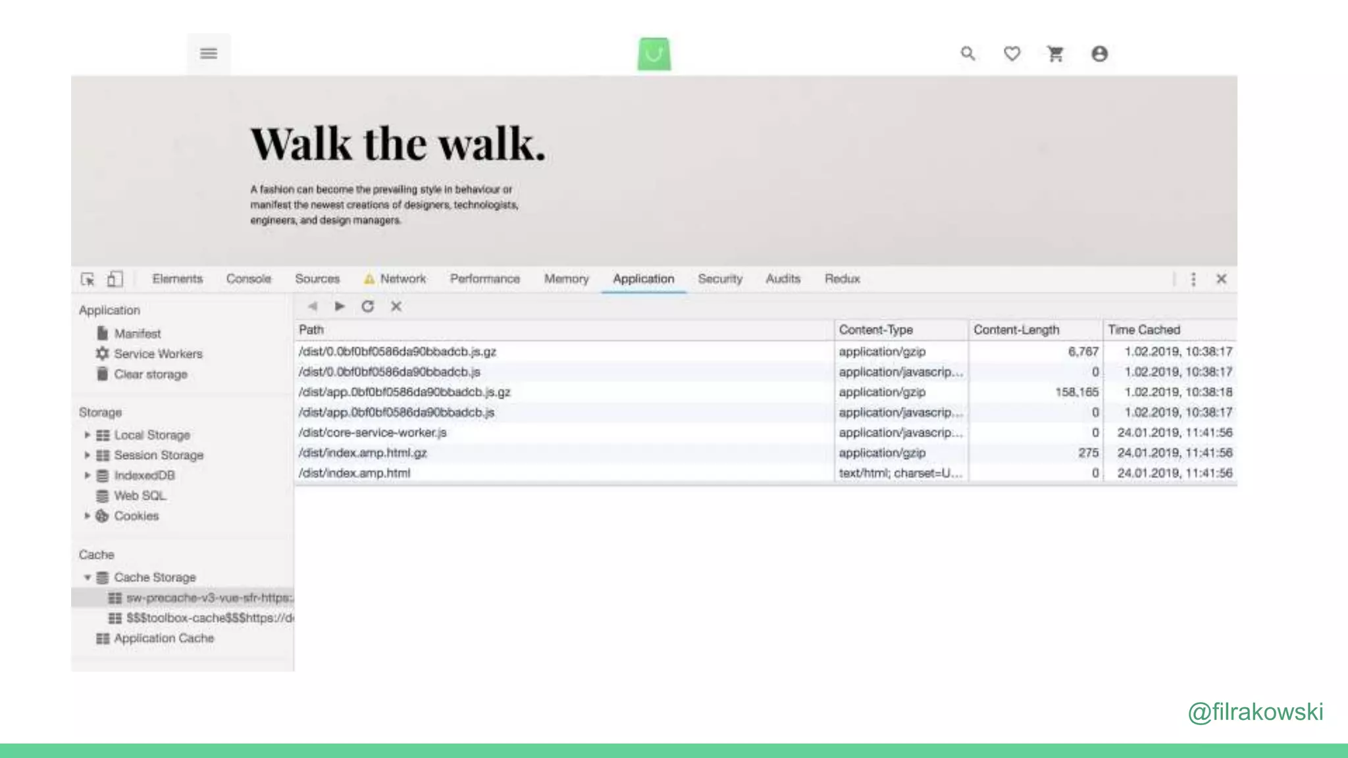This screenshot has width=1348, height=758.
Task: Sort by Content-Length column header
Action: [x=1016, y=330]
